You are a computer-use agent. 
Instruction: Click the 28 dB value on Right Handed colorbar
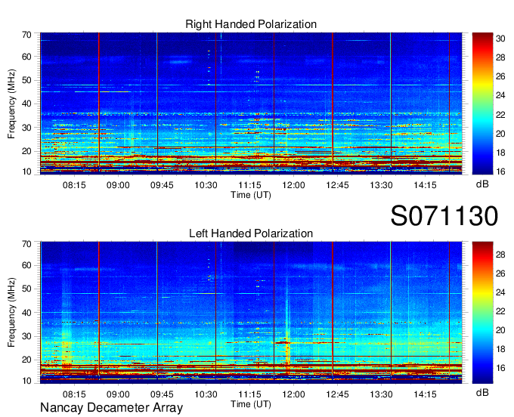point(500,57)
